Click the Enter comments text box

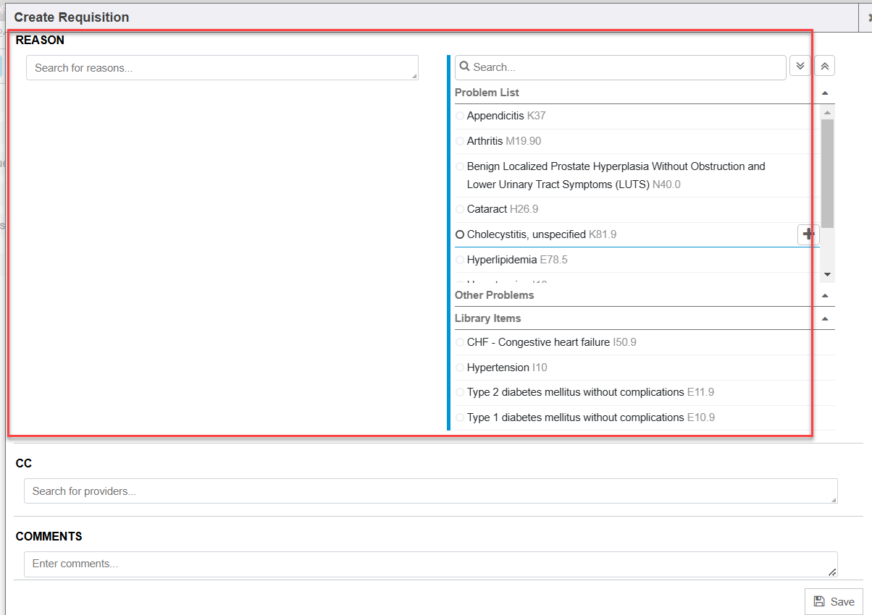(x=430, y=564)
